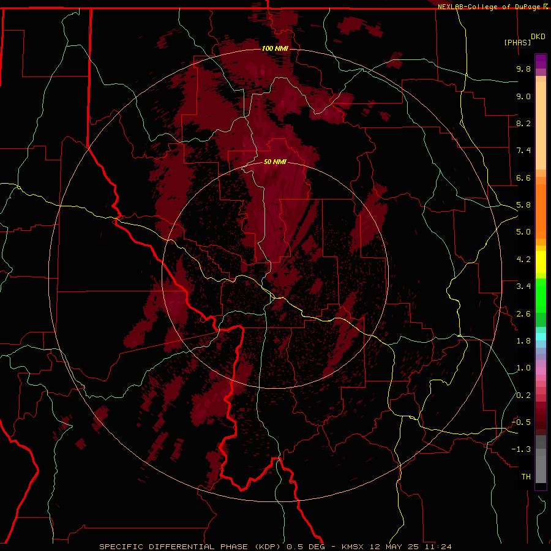Click the 1.0 scale value
This screenshot has height=551, width=551.
tap(523, 368)
